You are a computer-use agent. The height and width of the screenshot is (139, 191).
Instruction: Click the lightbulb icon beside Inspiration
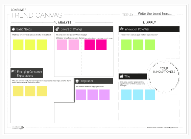[77, 81]
